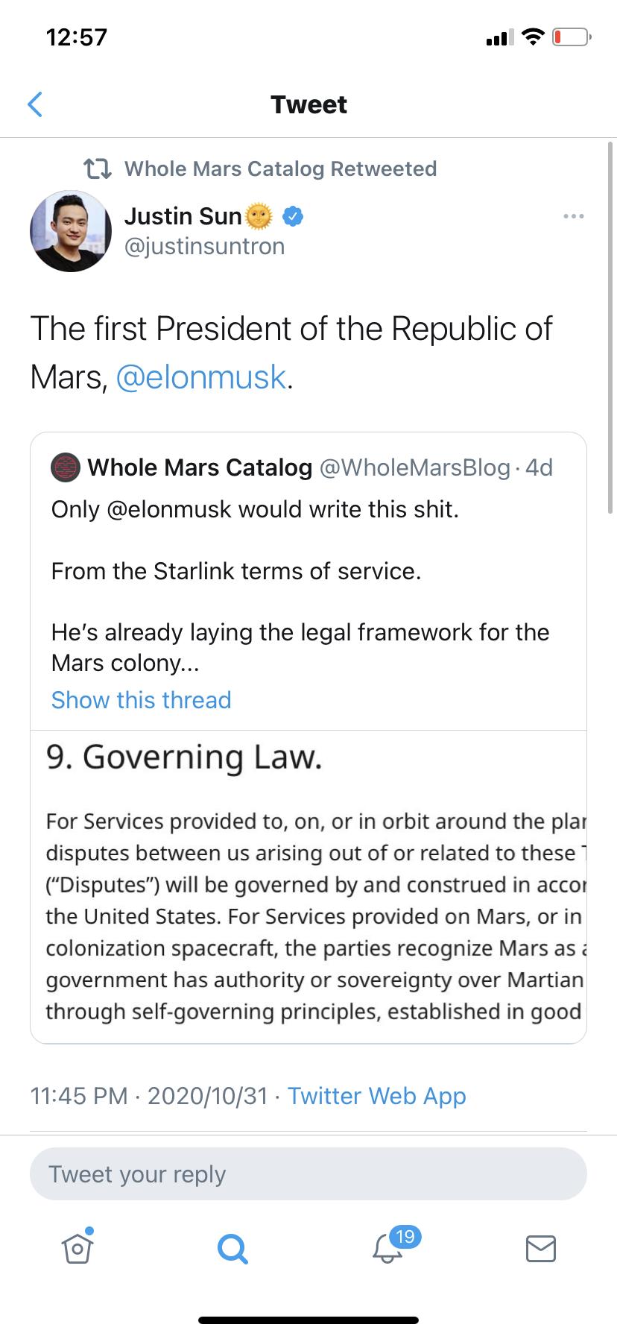Click the page scrollbar on the right
The image size is (617, 1336).
coord(611,328)
